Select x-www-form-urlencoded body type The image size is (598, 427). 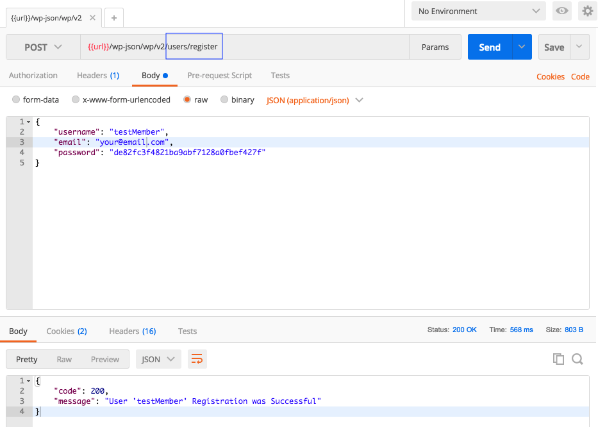pyautogui.click(x=76, y=99)
